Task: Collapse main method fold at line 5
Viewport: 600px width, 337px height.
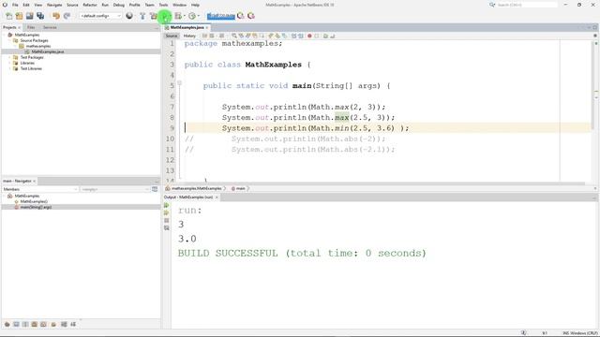Action: (179, 82)
